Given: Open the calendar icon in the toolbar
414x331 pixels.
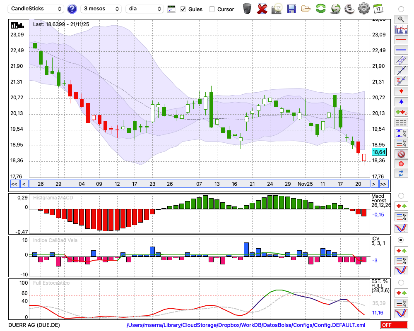Looking at the screenshot, I should click(x=378, y=8).
